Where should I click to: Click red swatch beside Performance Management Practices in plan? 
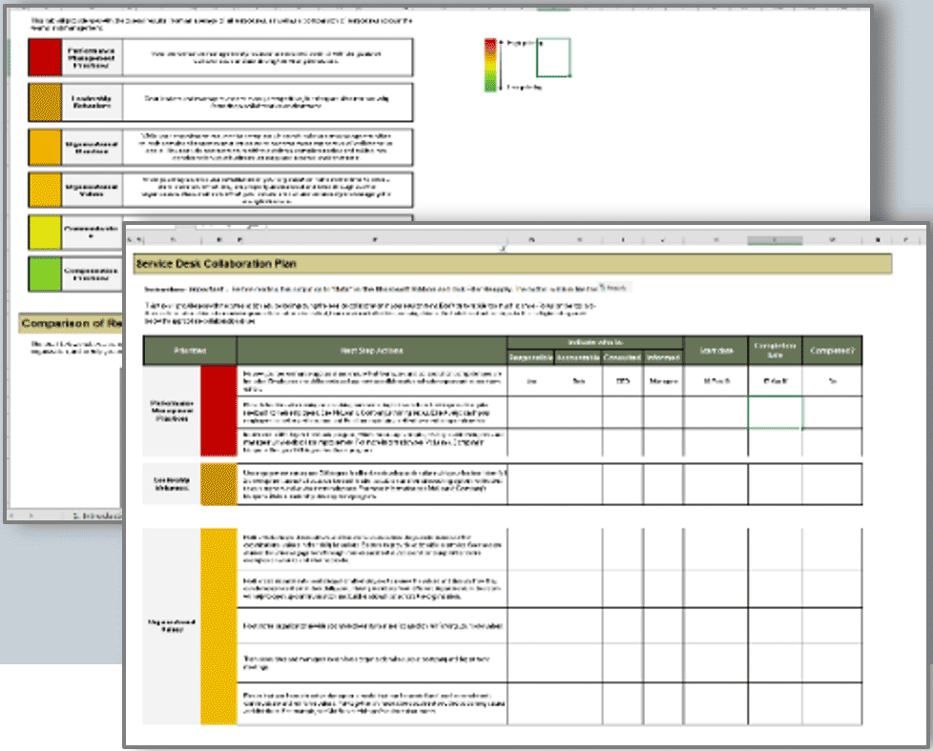(218, 411)
